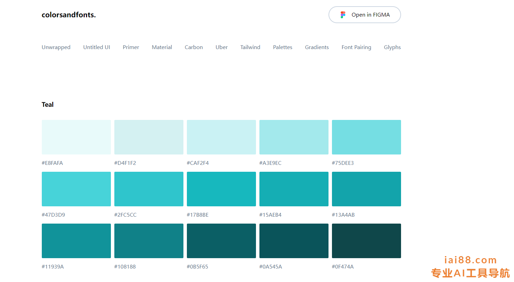This screenshot has width=514, height=282.
Task: Click the #13A4AB color swatch
Action: coord(367,189)
